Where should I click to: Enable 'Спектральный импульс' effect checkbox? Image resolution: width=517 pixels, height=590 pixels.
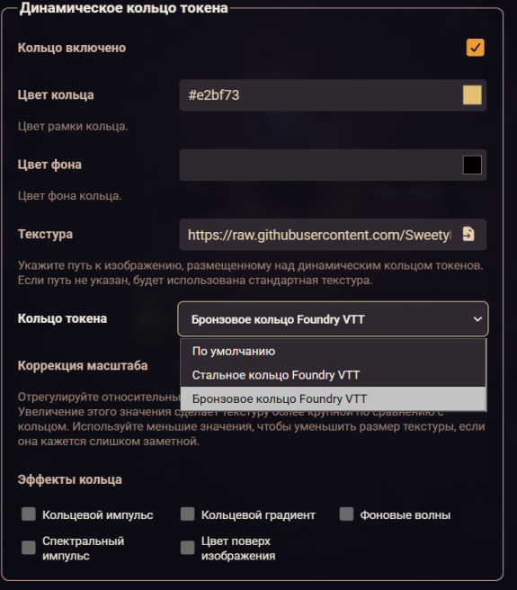tap(29, 548)
